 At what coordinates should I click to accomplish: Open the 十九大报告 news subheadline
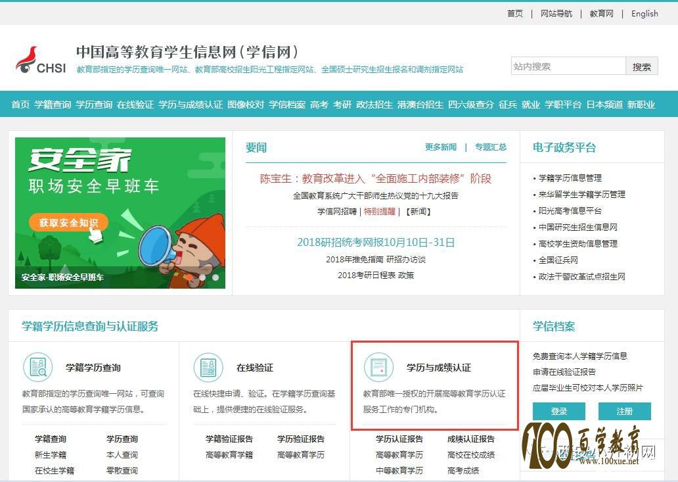click(x=376, y=195)
